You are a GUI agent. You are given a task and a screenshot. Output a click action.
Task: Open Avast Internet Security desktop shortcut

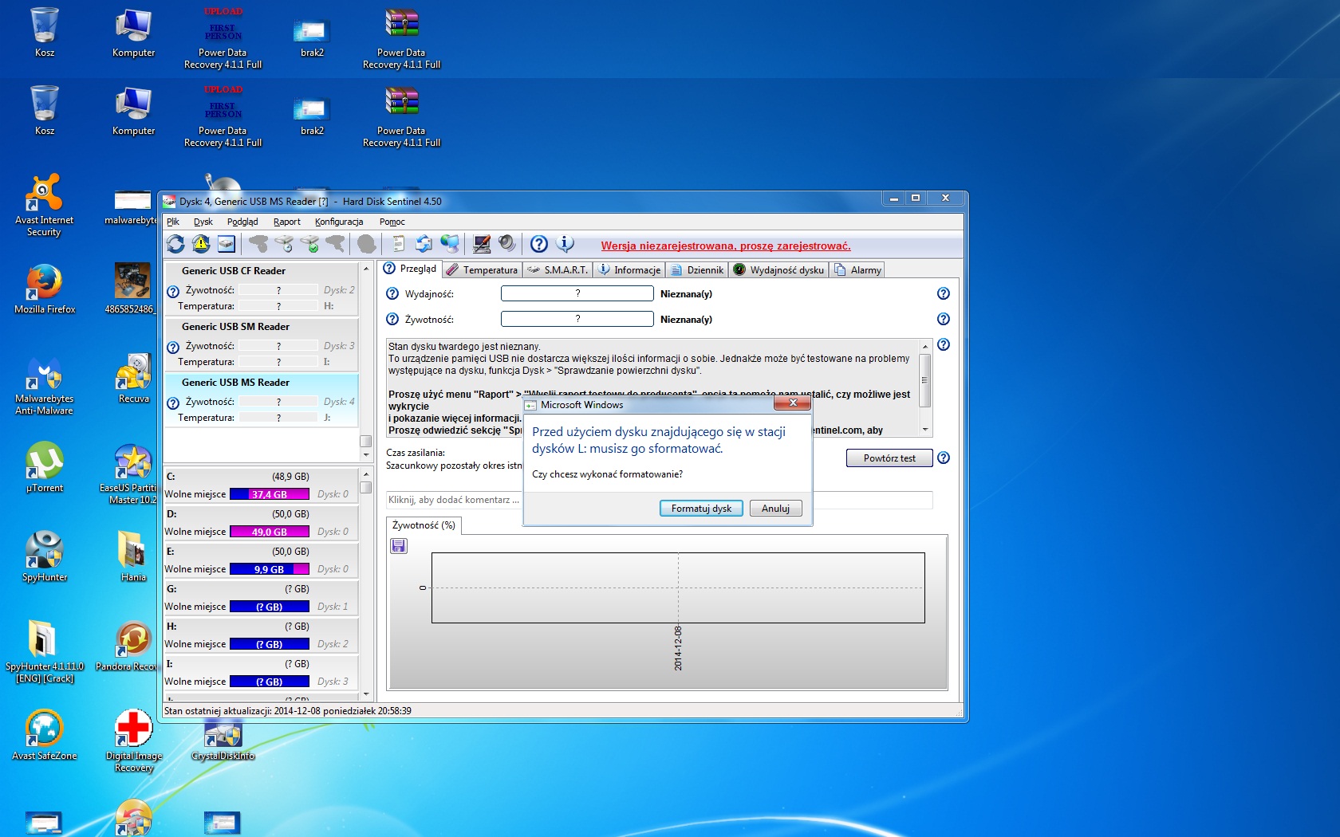click(44, 205)
